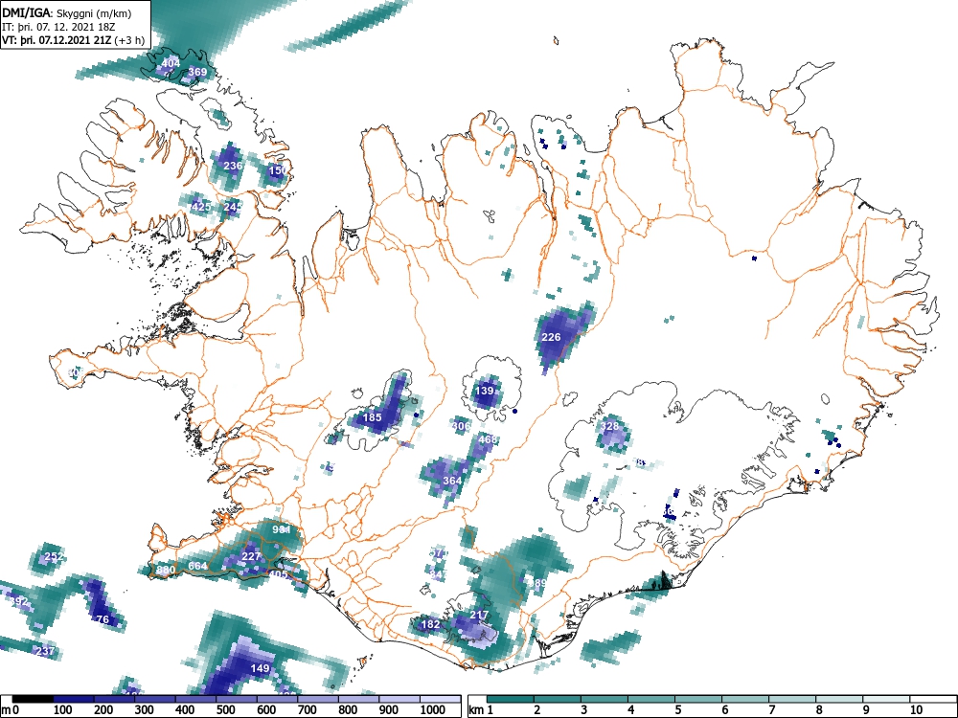Select the 245 visibility value label
This screenshot has width=958, height=718.
(x=232, y=207)
